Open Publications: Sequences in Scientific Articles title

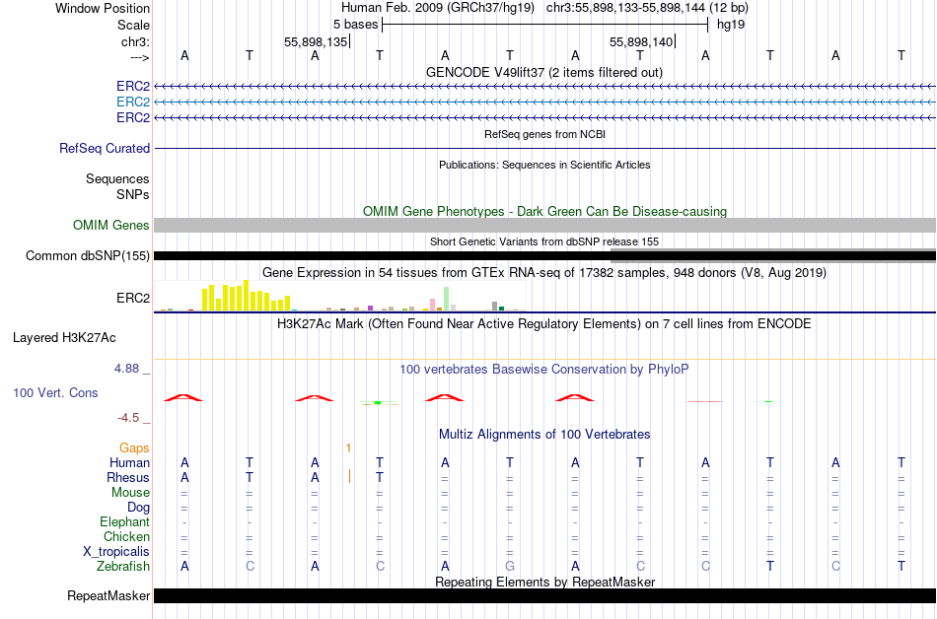coord(544,165)
